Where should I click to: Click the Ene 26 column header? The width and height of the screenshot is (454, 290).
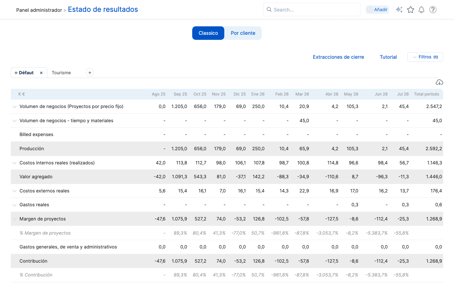pyautogui.click(x=258, y=94)
